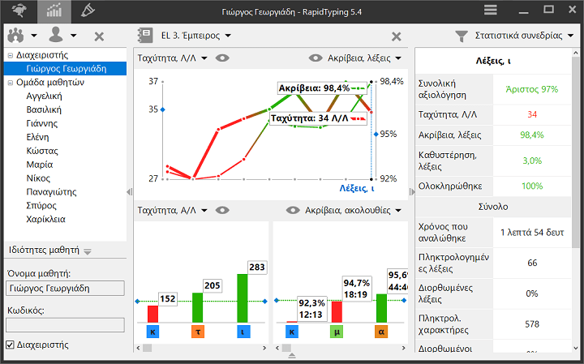Open the lesson editor pencil tab
Image resolution: width=584 pixels, height=364 pixels.
click(x=88, y=11)
